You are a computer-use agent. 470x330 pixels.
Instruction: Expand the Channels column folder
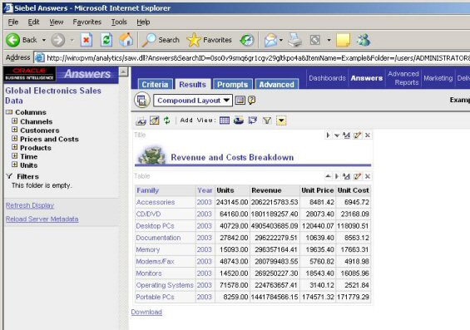click(x=14, y=121)
